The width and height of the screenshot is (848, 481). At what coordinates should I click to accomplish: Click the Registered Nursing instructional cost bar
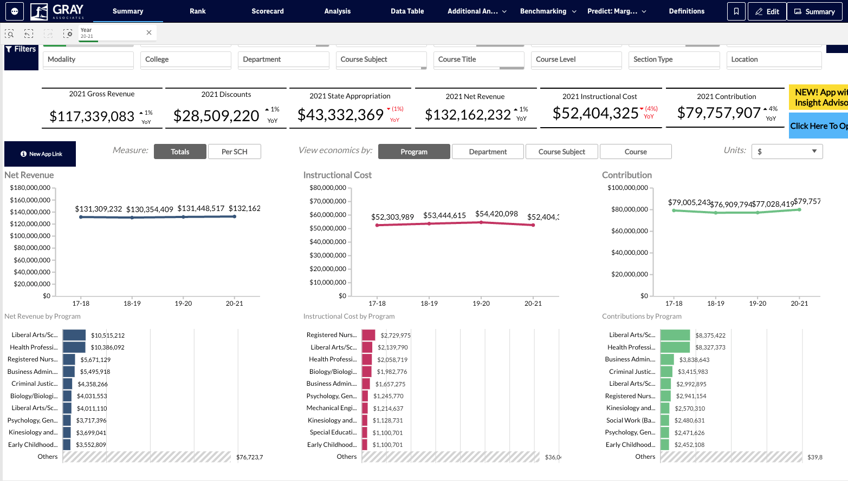pyautogui.click(x=368, y=335)
